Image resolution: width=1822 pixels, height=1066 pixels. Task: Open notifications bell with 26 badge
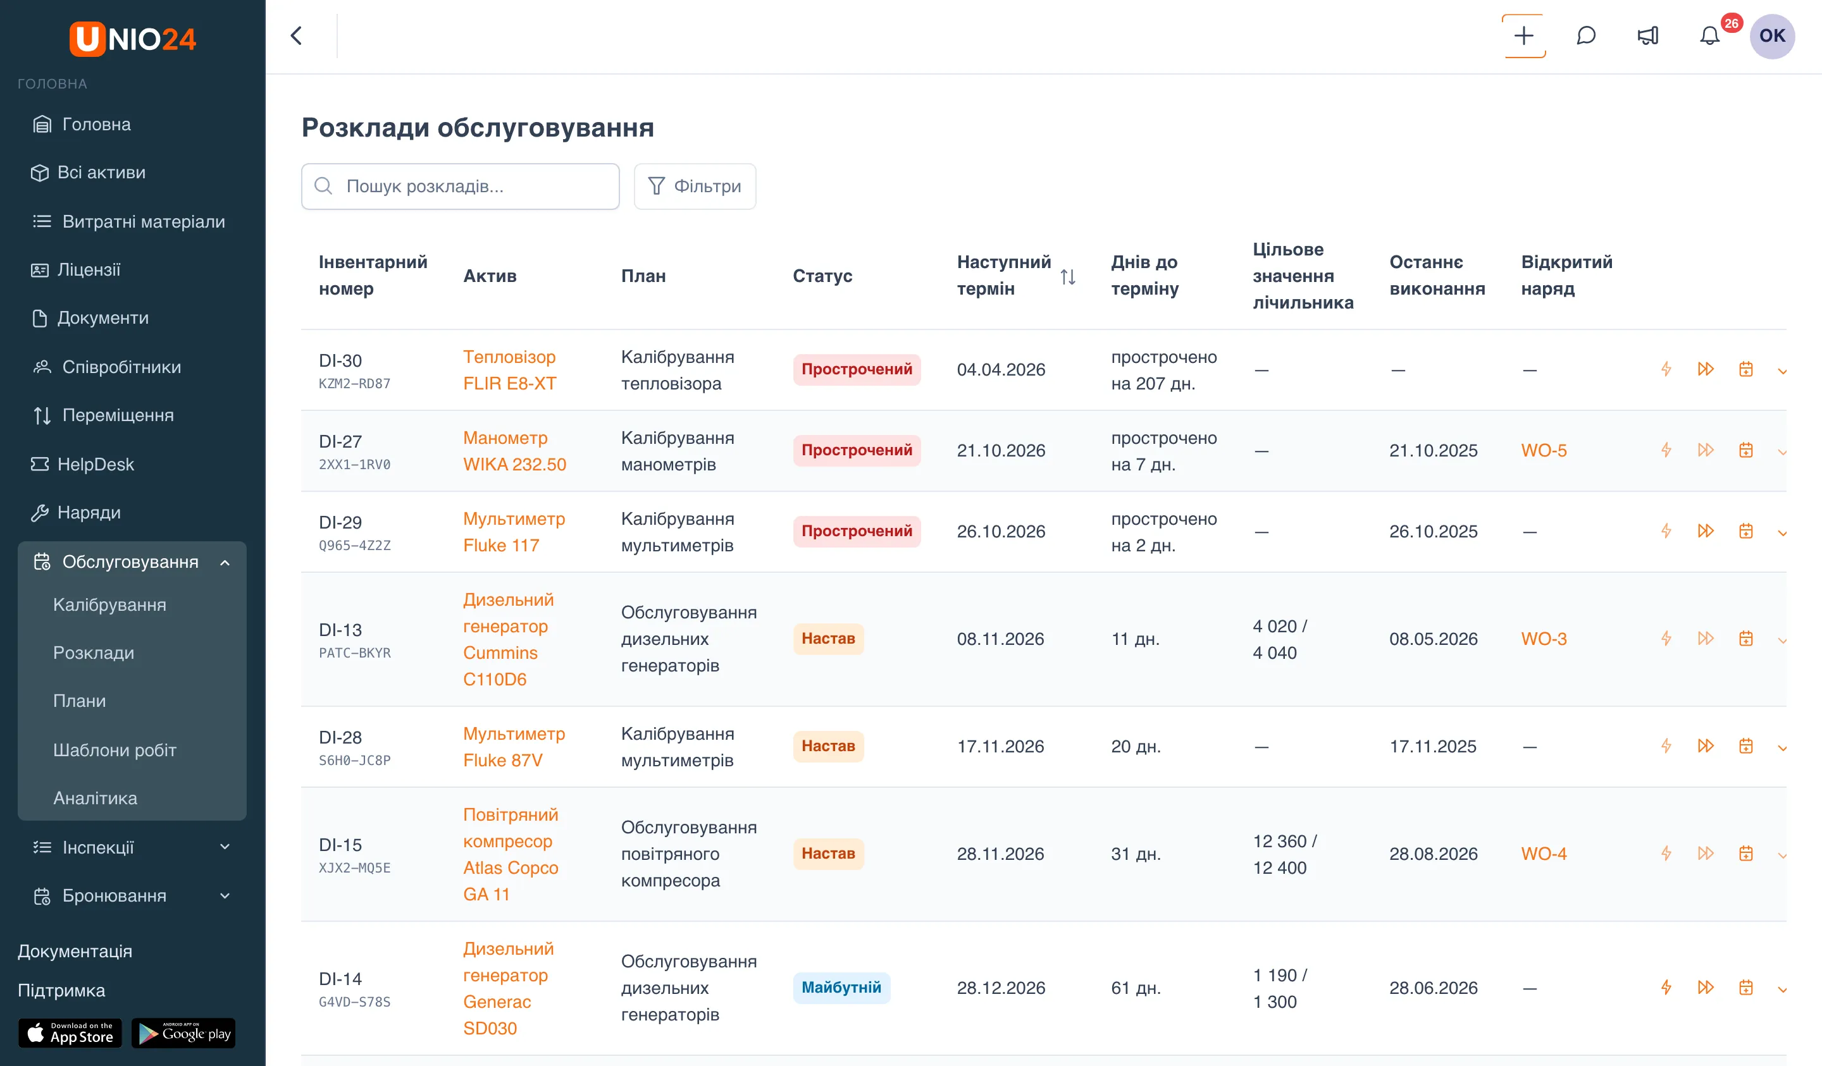coord(1709,36)
